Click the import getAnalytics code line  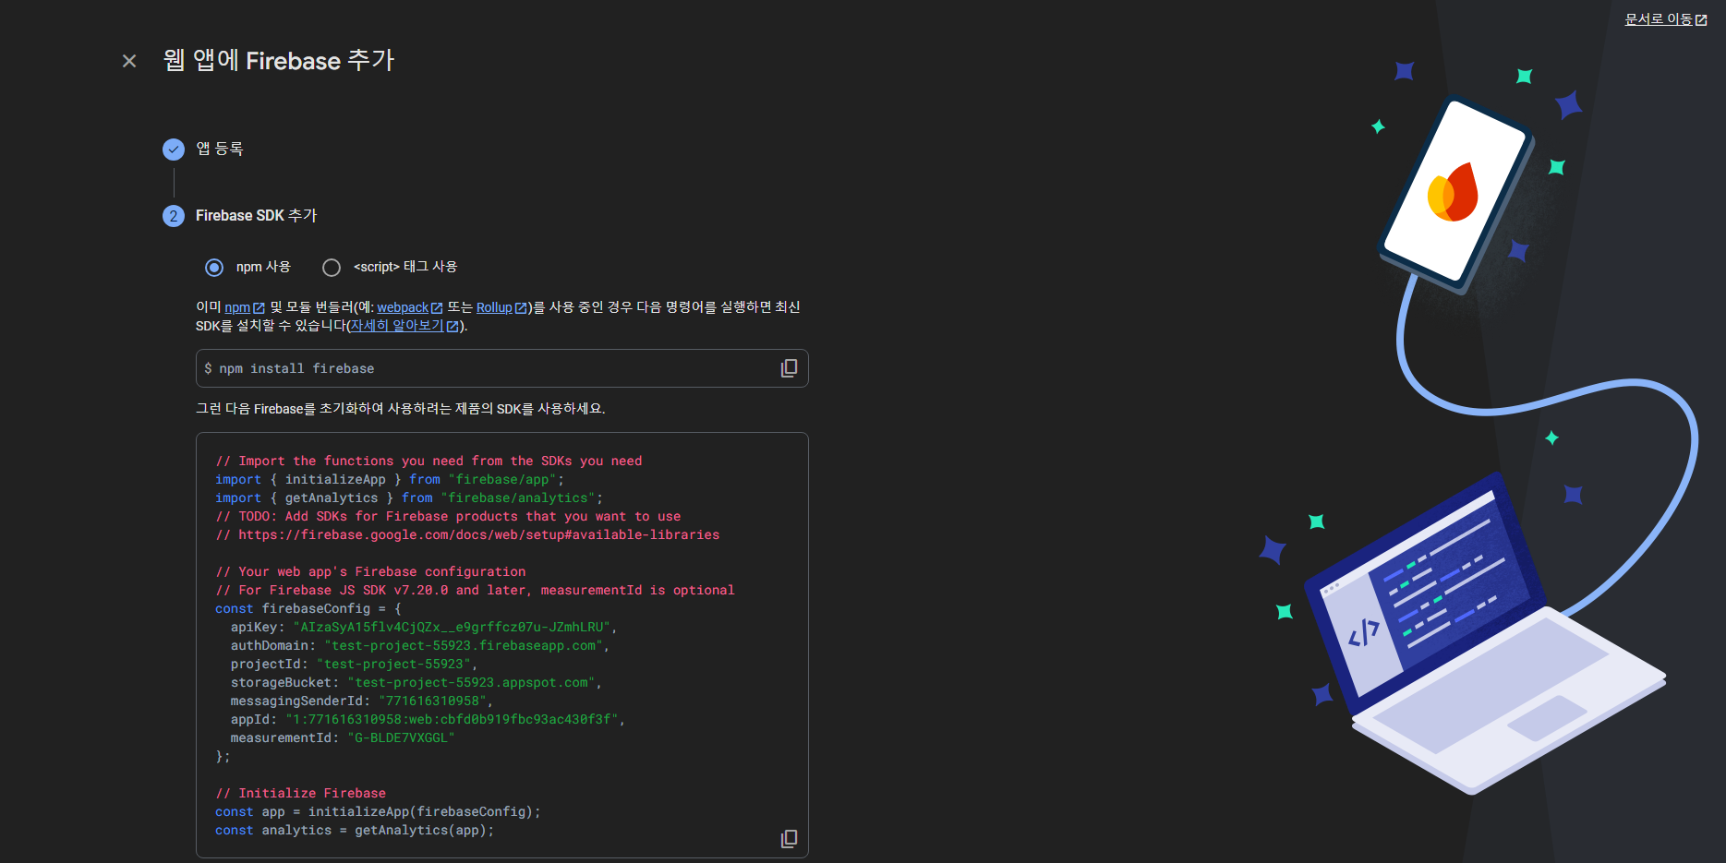click(x=409, y=497)
